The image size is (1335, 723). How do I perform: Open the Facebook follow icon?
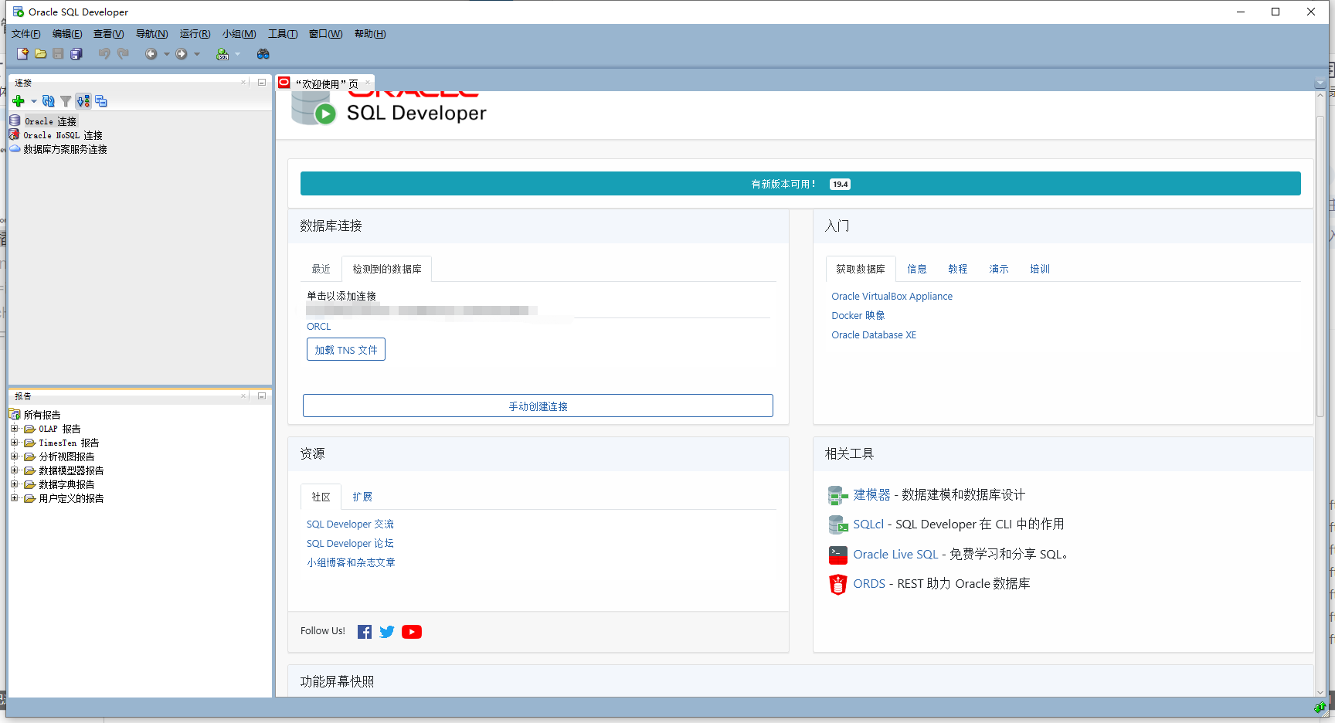(365, 632)
